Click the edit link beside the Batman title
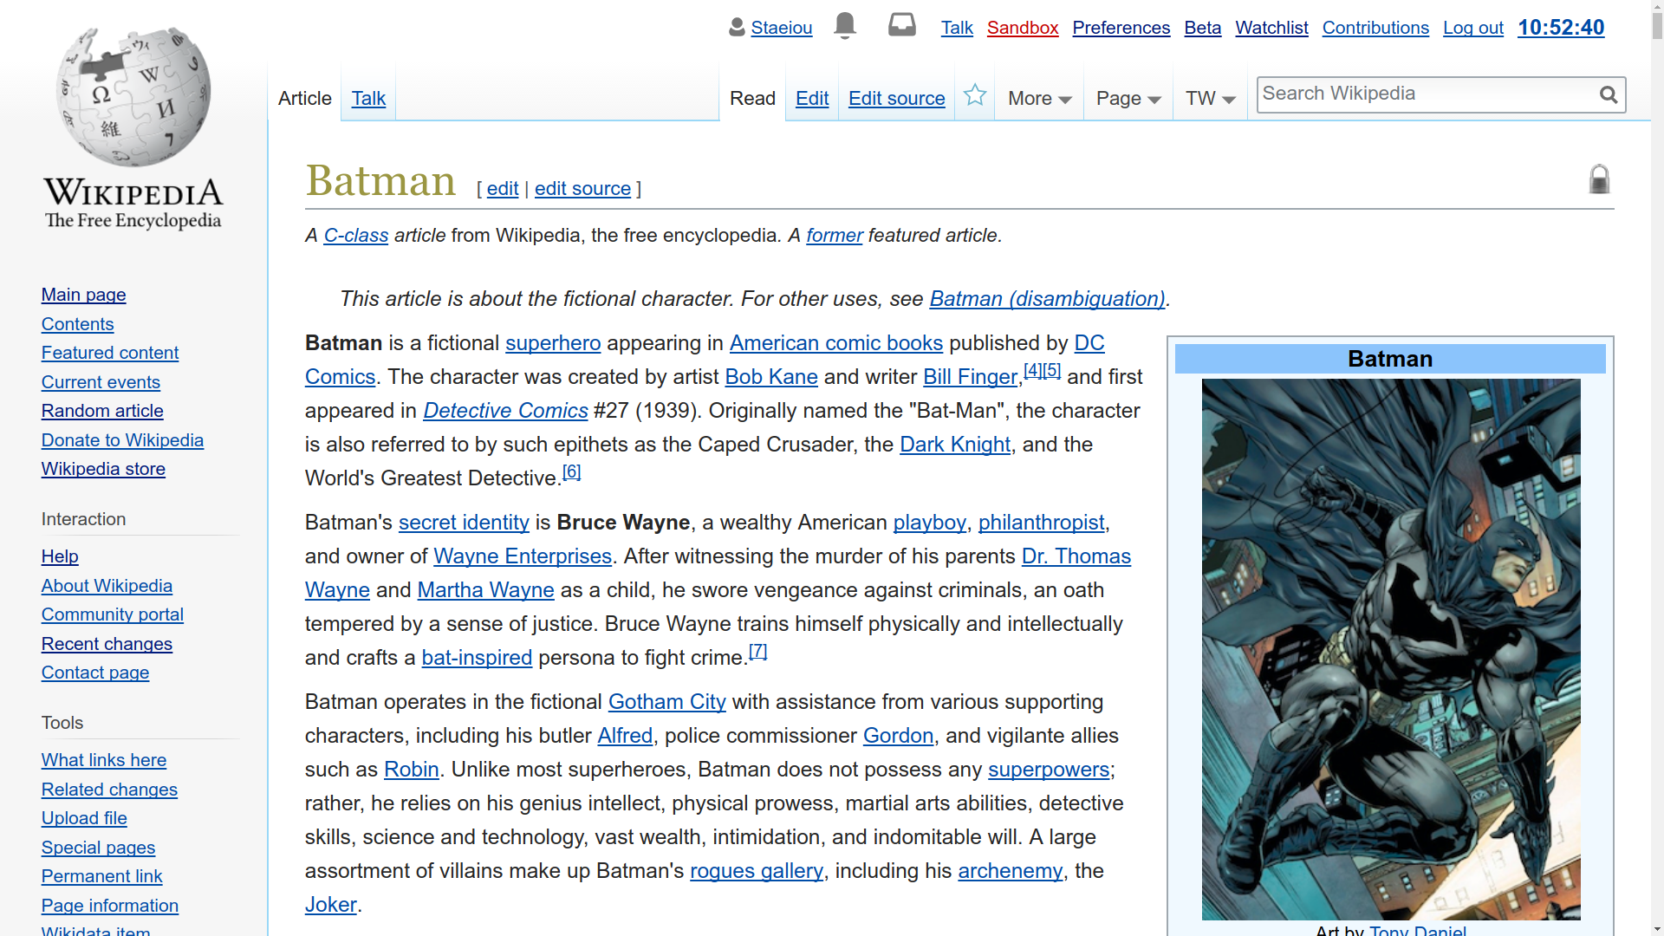The height and width of the screenshot is (936, 1664). 503,188
